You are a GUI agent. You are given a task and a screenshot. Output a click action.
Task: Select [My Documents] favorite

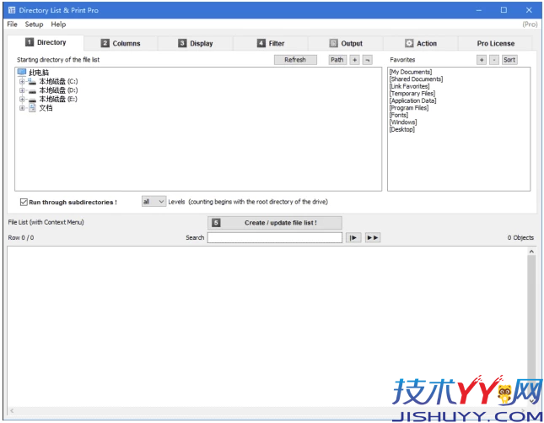pyautogui.click(x=411, y=72)
